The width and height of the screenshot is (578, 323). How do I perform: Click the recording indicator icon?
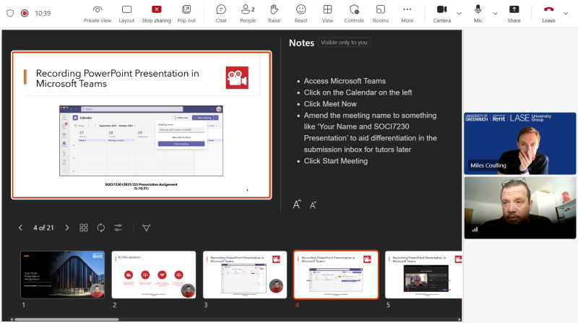pos(25,13)
